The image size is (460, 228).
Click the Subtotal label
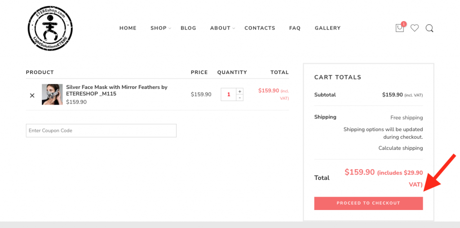tap(325, 95)
